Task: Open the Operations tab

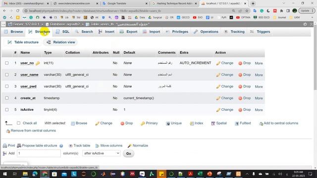Action: click(206, 32)
